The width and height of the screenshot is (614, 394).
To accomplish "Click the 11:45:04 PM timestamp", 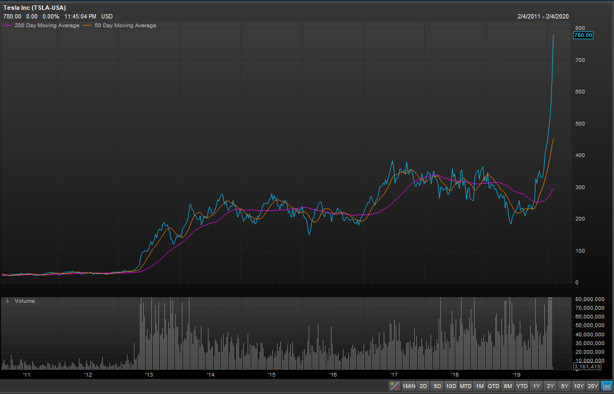I will (x=81, y=16).
